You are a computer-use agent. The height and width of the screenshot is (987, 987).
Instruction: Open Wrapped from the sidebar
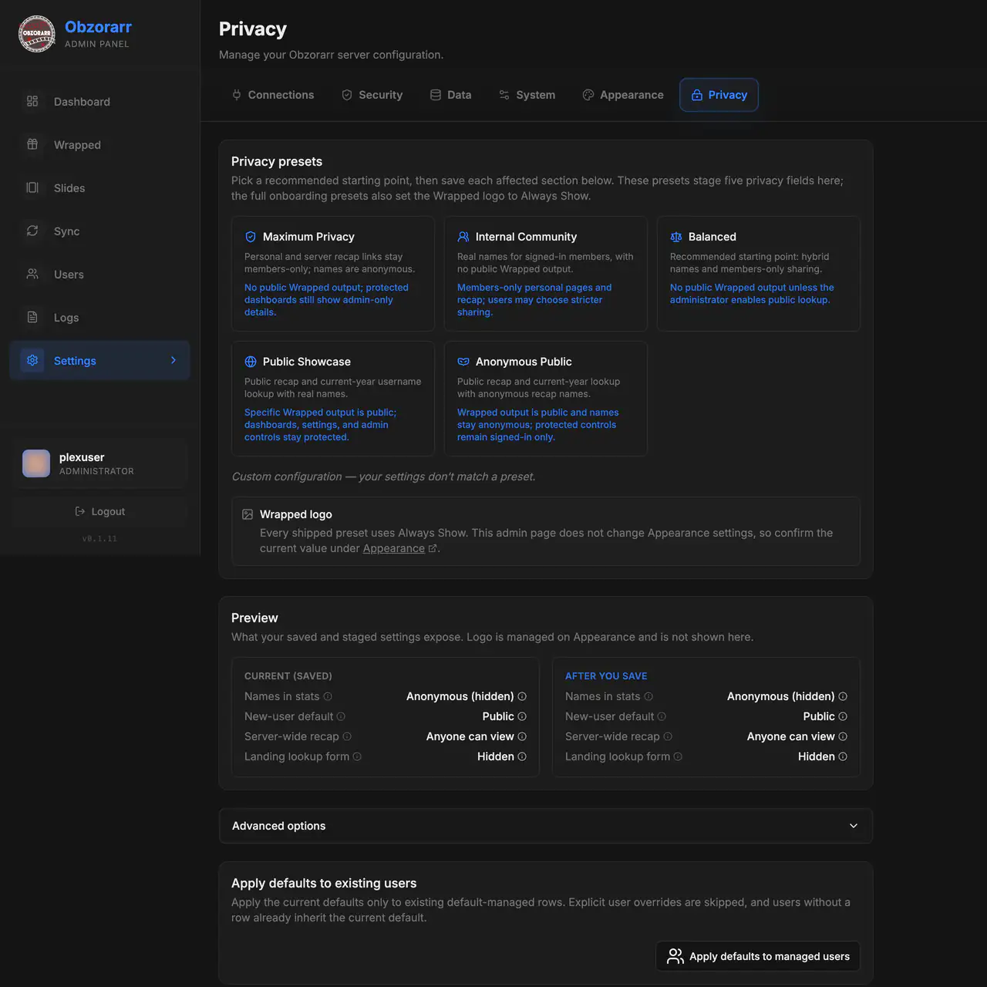99,144
